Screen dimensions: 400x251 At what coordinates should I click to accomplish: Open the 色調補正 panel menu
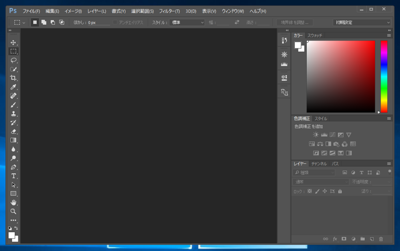coord(389,118)
